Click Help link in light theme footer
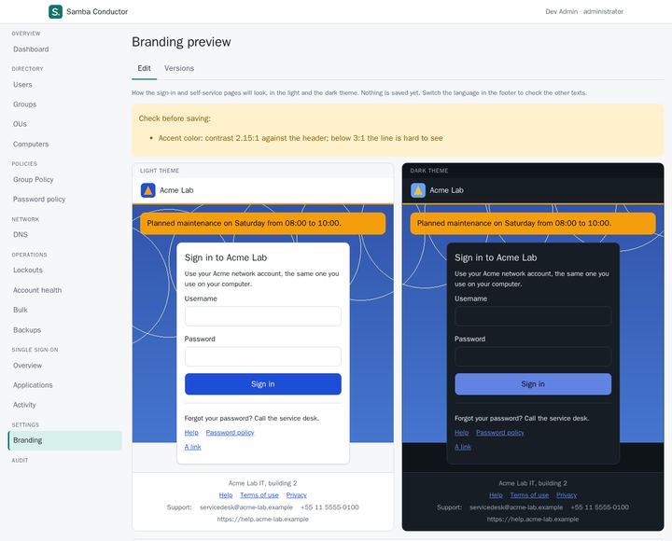Viewport: 672px width, 541px height. pos(226,495)
